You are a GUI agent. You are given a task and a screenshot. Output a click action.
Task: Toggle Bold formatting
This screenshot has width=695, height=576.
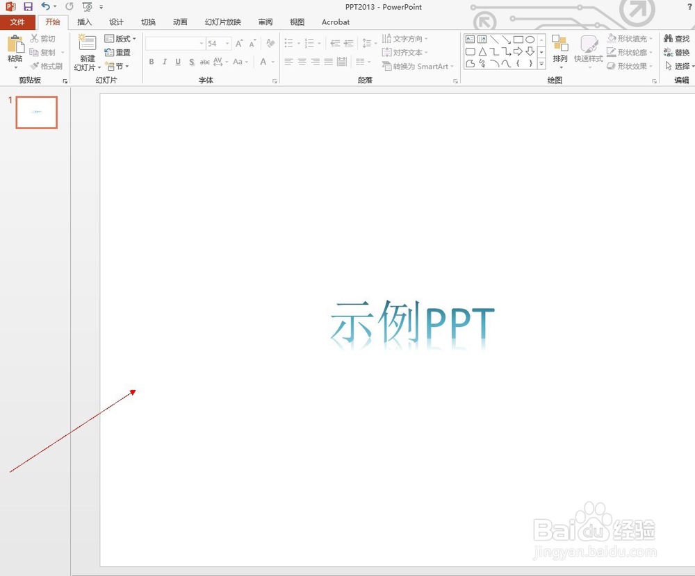point(152,62)
